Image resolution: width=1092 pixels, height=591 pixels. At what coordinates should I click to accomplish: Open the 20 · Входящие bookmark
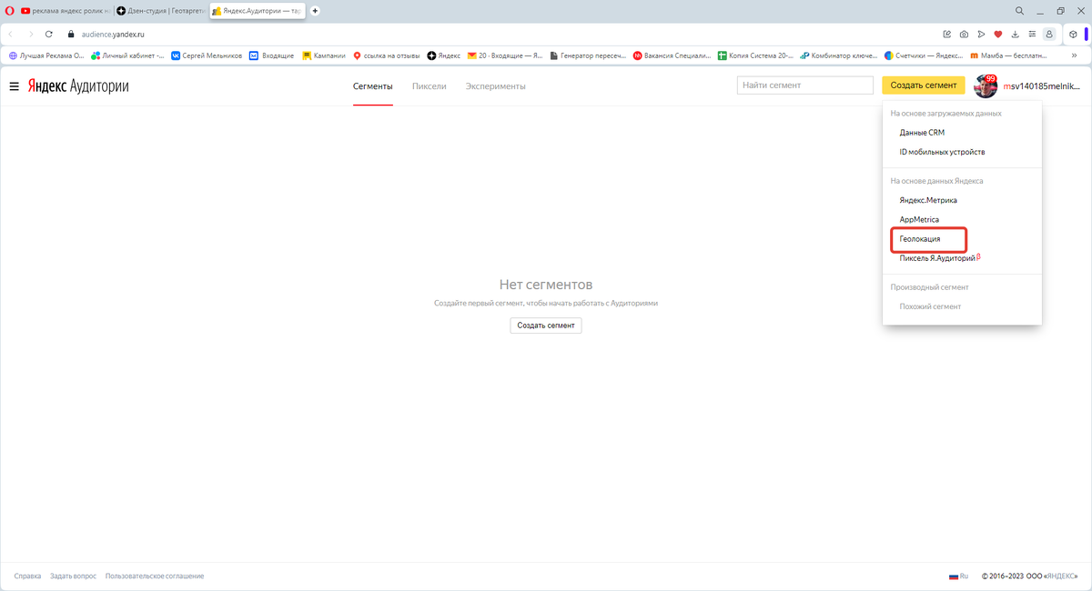[505, 55]
